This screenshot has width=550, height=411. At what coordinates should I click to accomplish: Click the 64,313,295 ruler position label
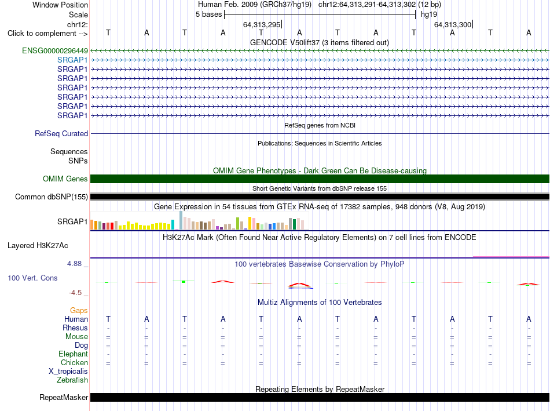coord(262,24)
